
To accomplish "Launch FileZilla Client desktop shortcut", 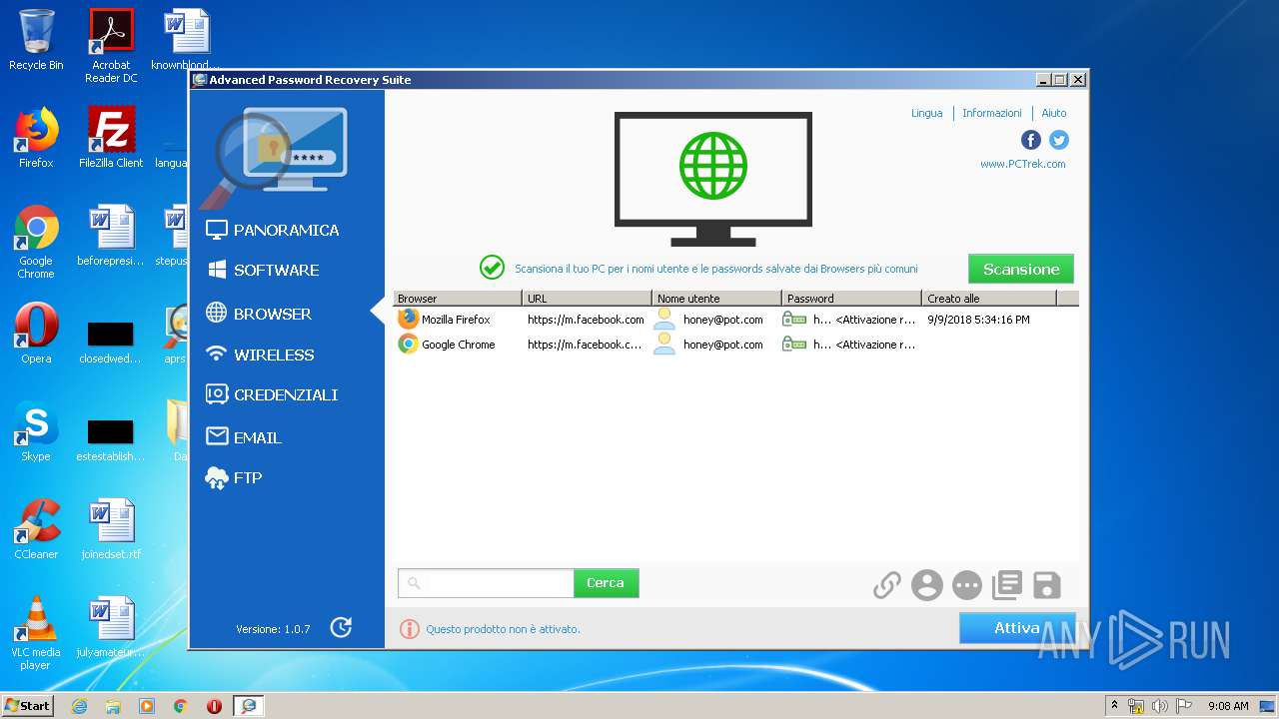I will coord(111,138).
